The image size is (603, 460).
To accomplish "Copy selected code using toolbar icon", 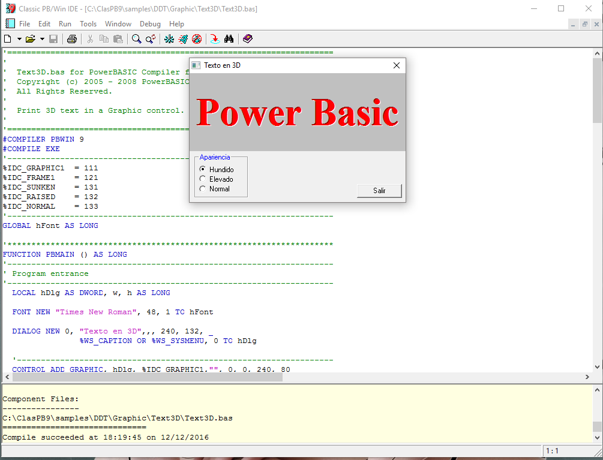I will (104, 38).
